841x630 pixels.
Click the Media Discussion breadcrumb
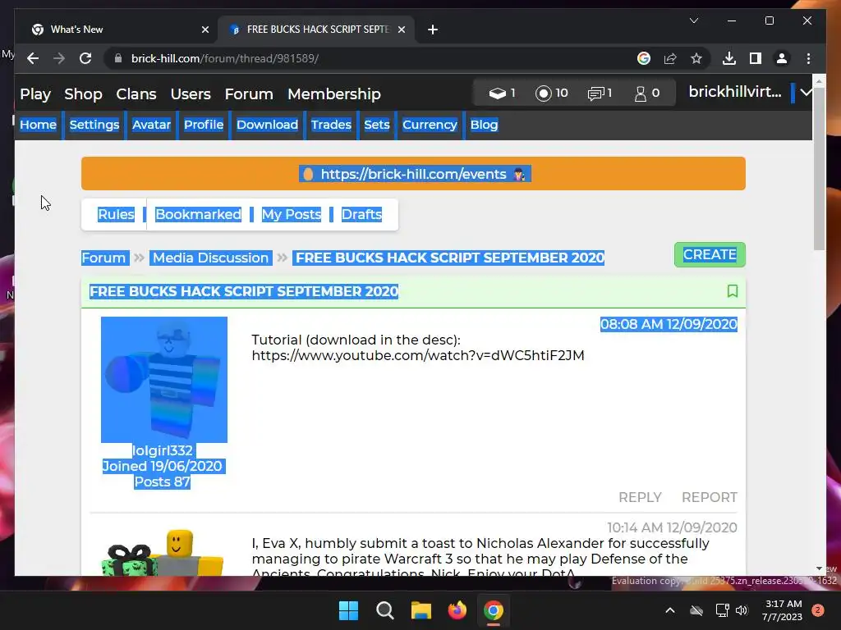pyautogui.click(x=210, y=258)
